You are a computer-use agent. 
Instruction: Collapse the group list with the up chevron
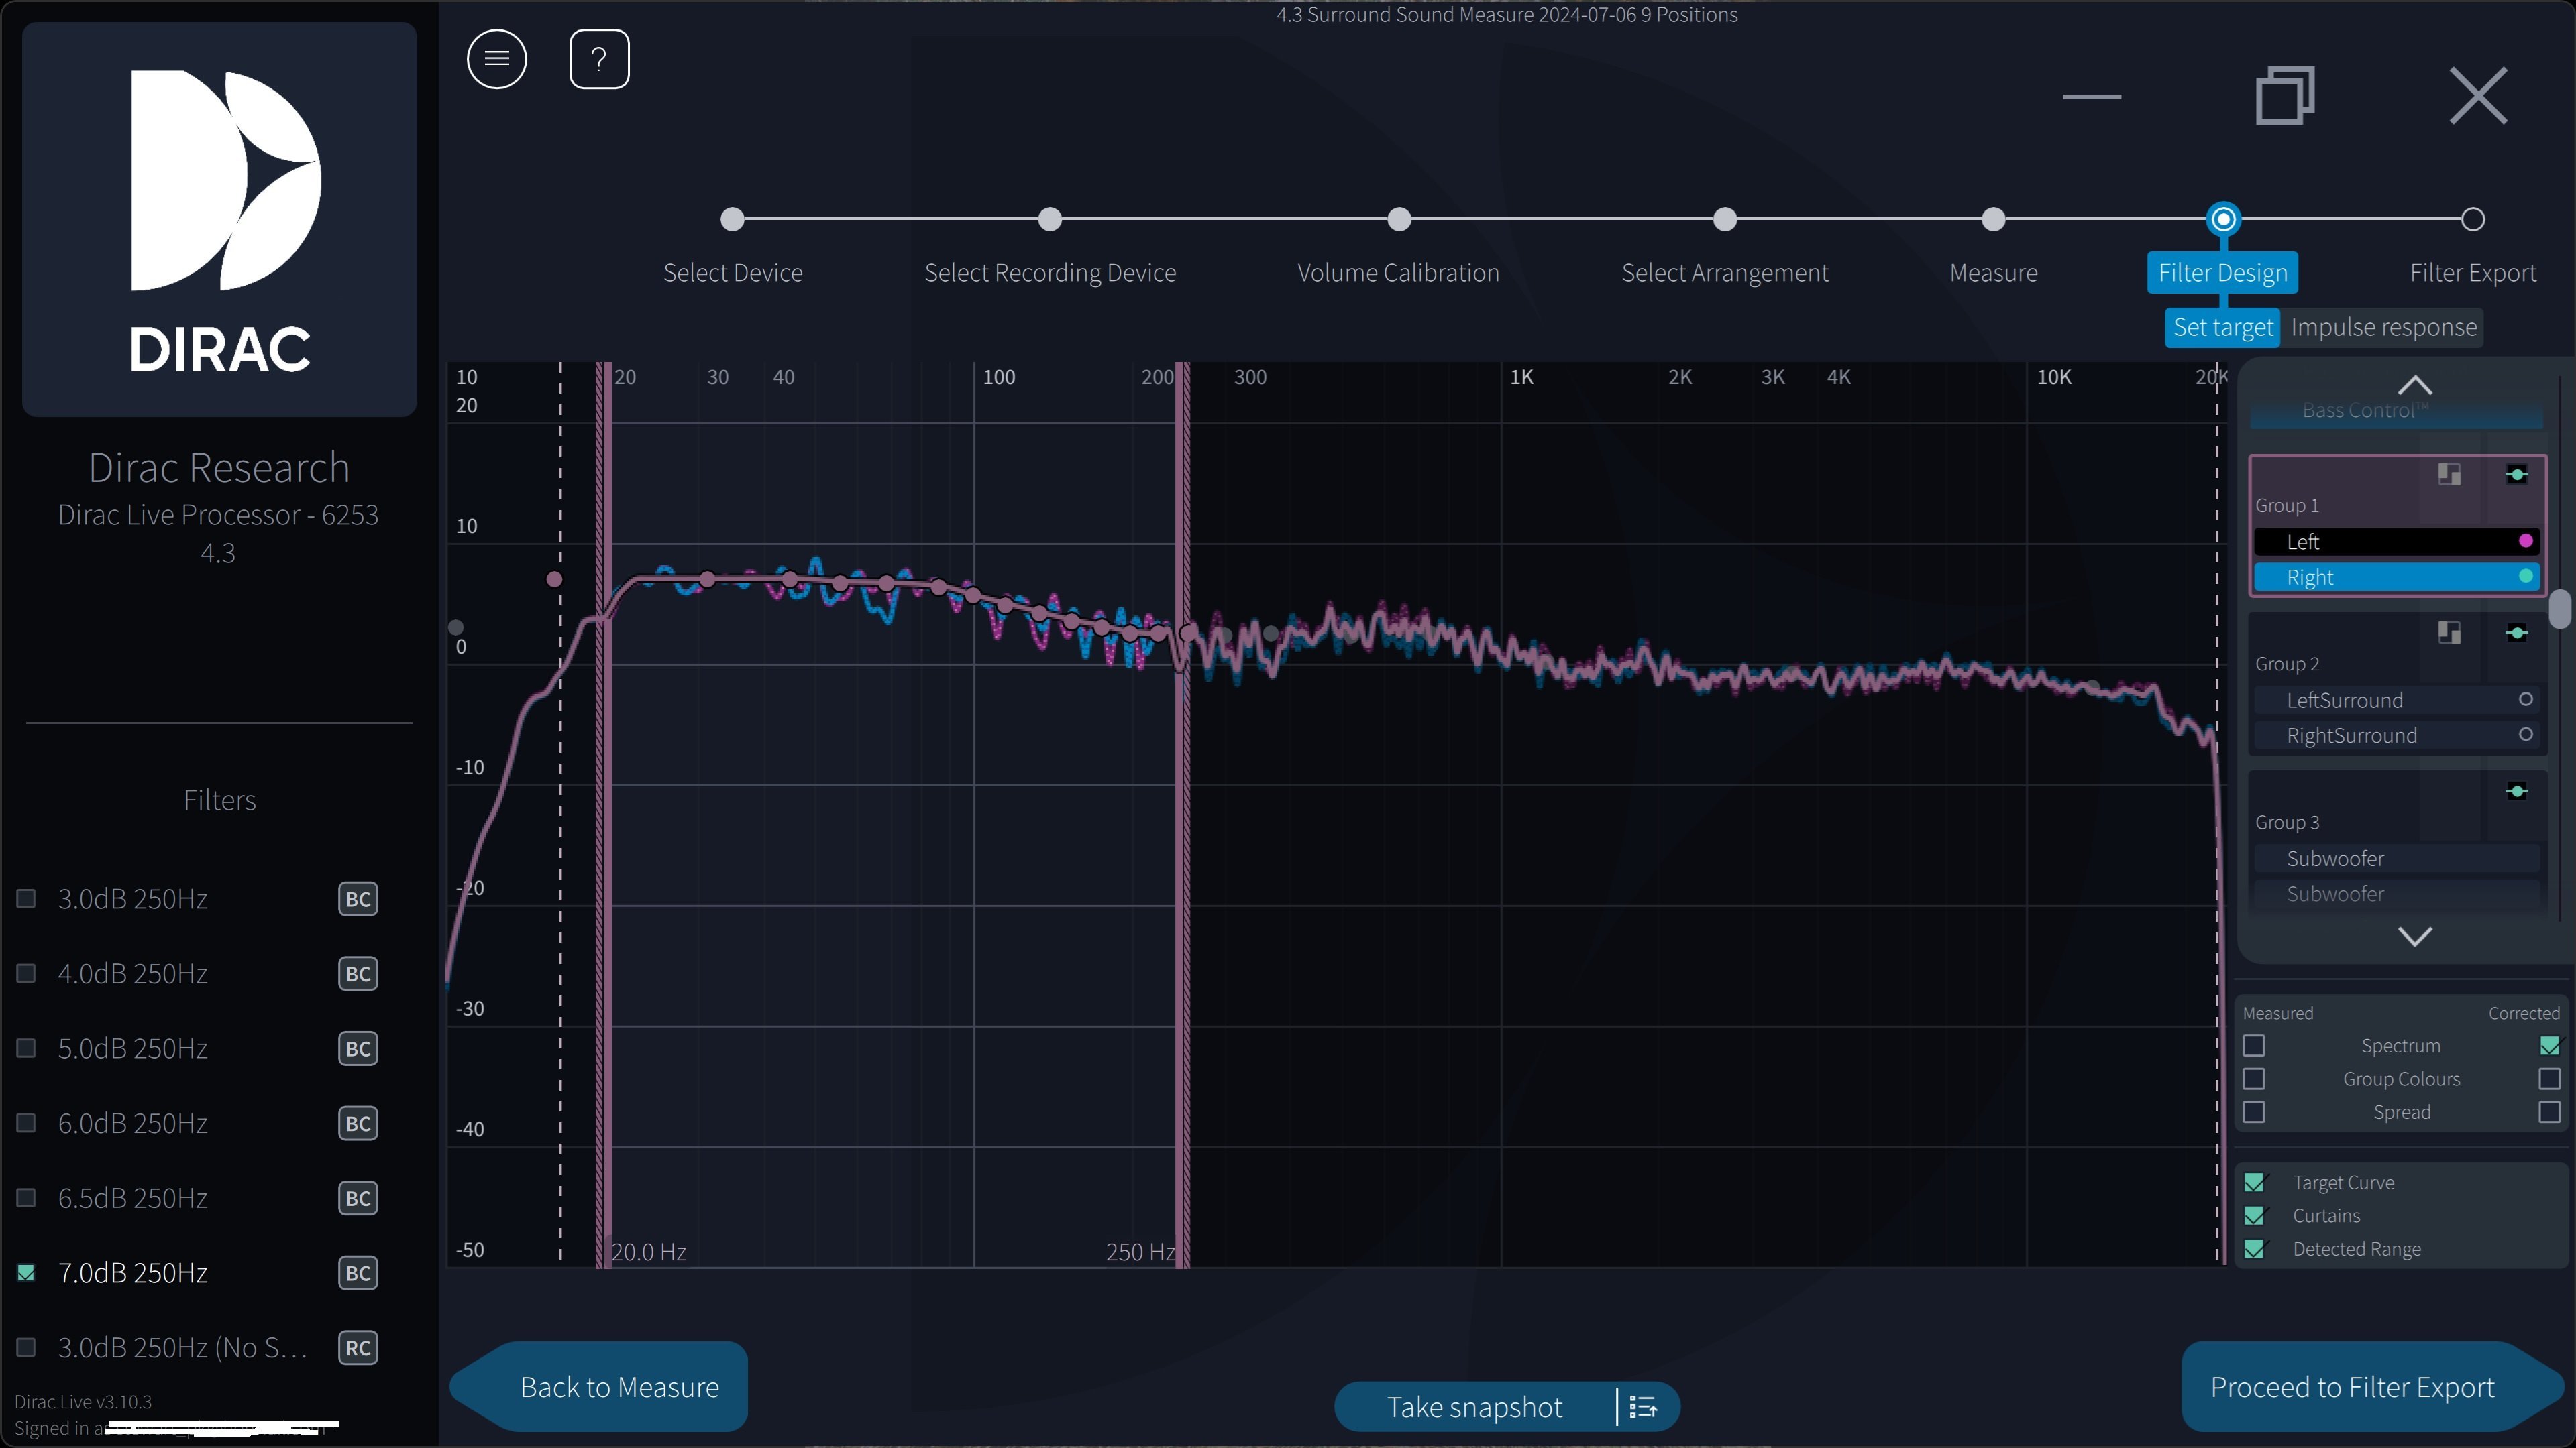[x=2415, y=385]
